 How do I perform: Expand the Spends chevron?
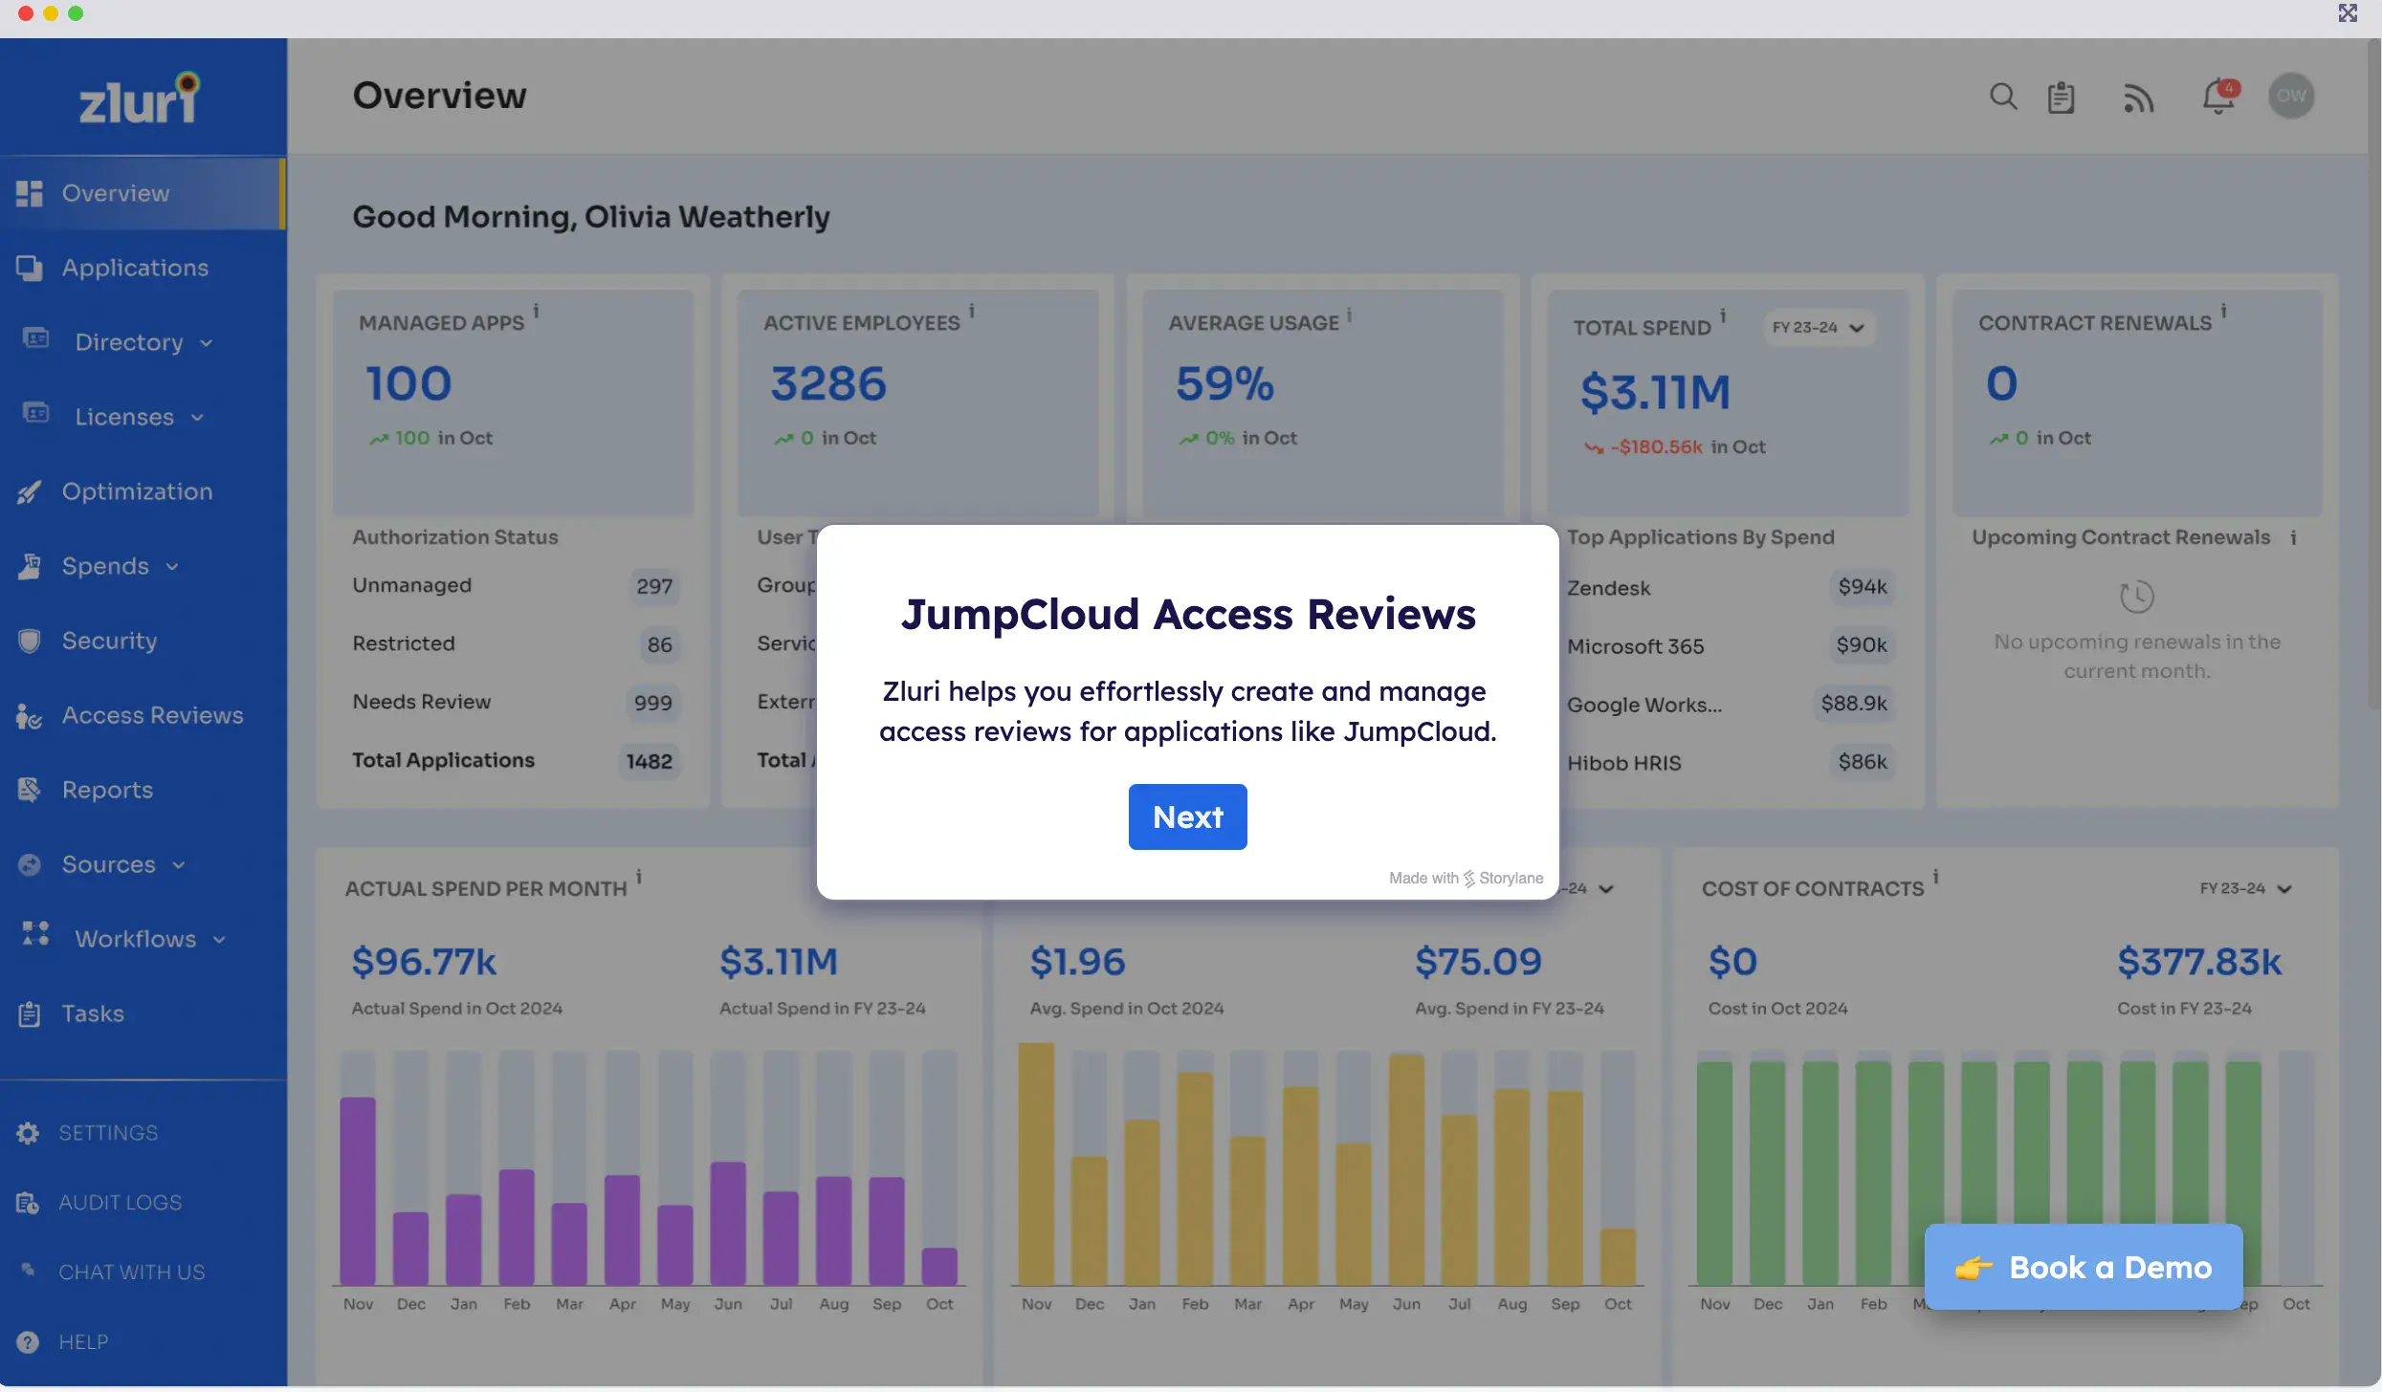[x=172, y=567]
